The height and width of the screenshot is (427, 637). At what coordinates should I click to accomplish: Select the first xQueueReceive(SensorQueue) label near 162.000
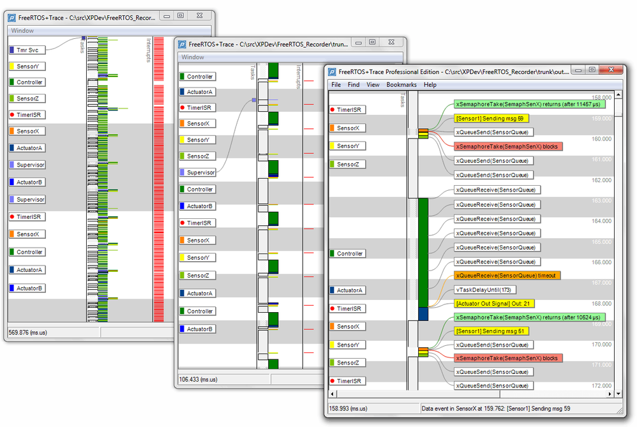(x=497, y=190)
